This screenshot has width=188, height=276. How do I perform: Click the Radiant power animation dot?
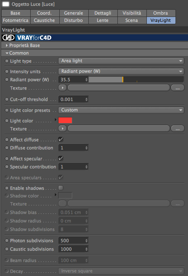[7, 79]
